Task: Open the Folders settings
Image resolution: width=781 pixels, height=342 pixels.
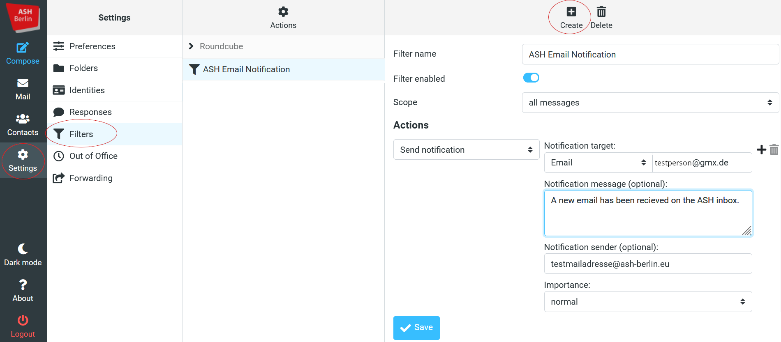Action: pyautogui.click(x=115, y=68)
